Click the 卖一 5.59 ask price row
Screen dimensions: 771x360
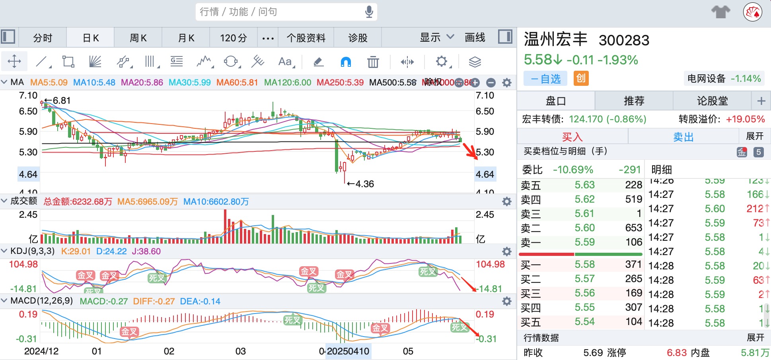coord(581,242)
